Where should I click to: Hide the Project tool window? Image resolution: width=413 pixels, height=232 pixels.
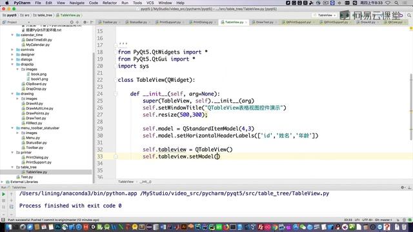coord(92,23)
